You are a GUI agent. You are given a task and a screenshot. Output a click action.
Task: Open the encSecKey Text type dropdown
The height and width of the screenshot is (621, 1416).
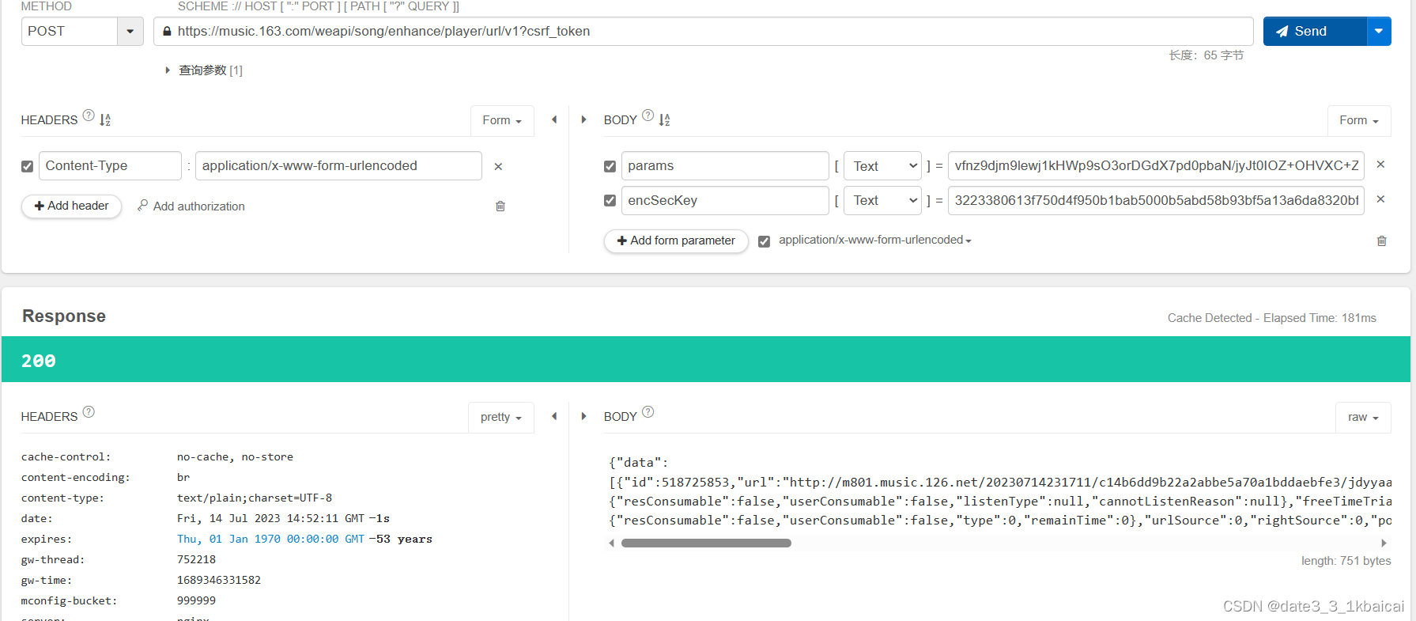point(882,201)
